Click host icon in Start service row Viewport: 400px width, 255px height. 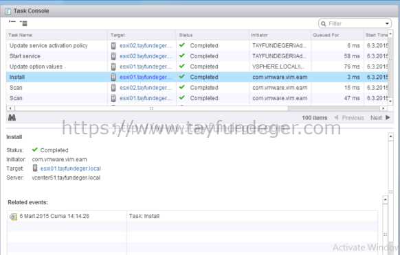[x=113, y=56]
